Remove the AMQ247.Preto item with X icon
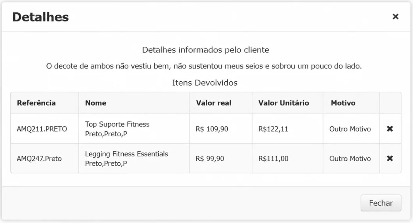The width and height of the screenshot is (413, 223). coord(390,158)
